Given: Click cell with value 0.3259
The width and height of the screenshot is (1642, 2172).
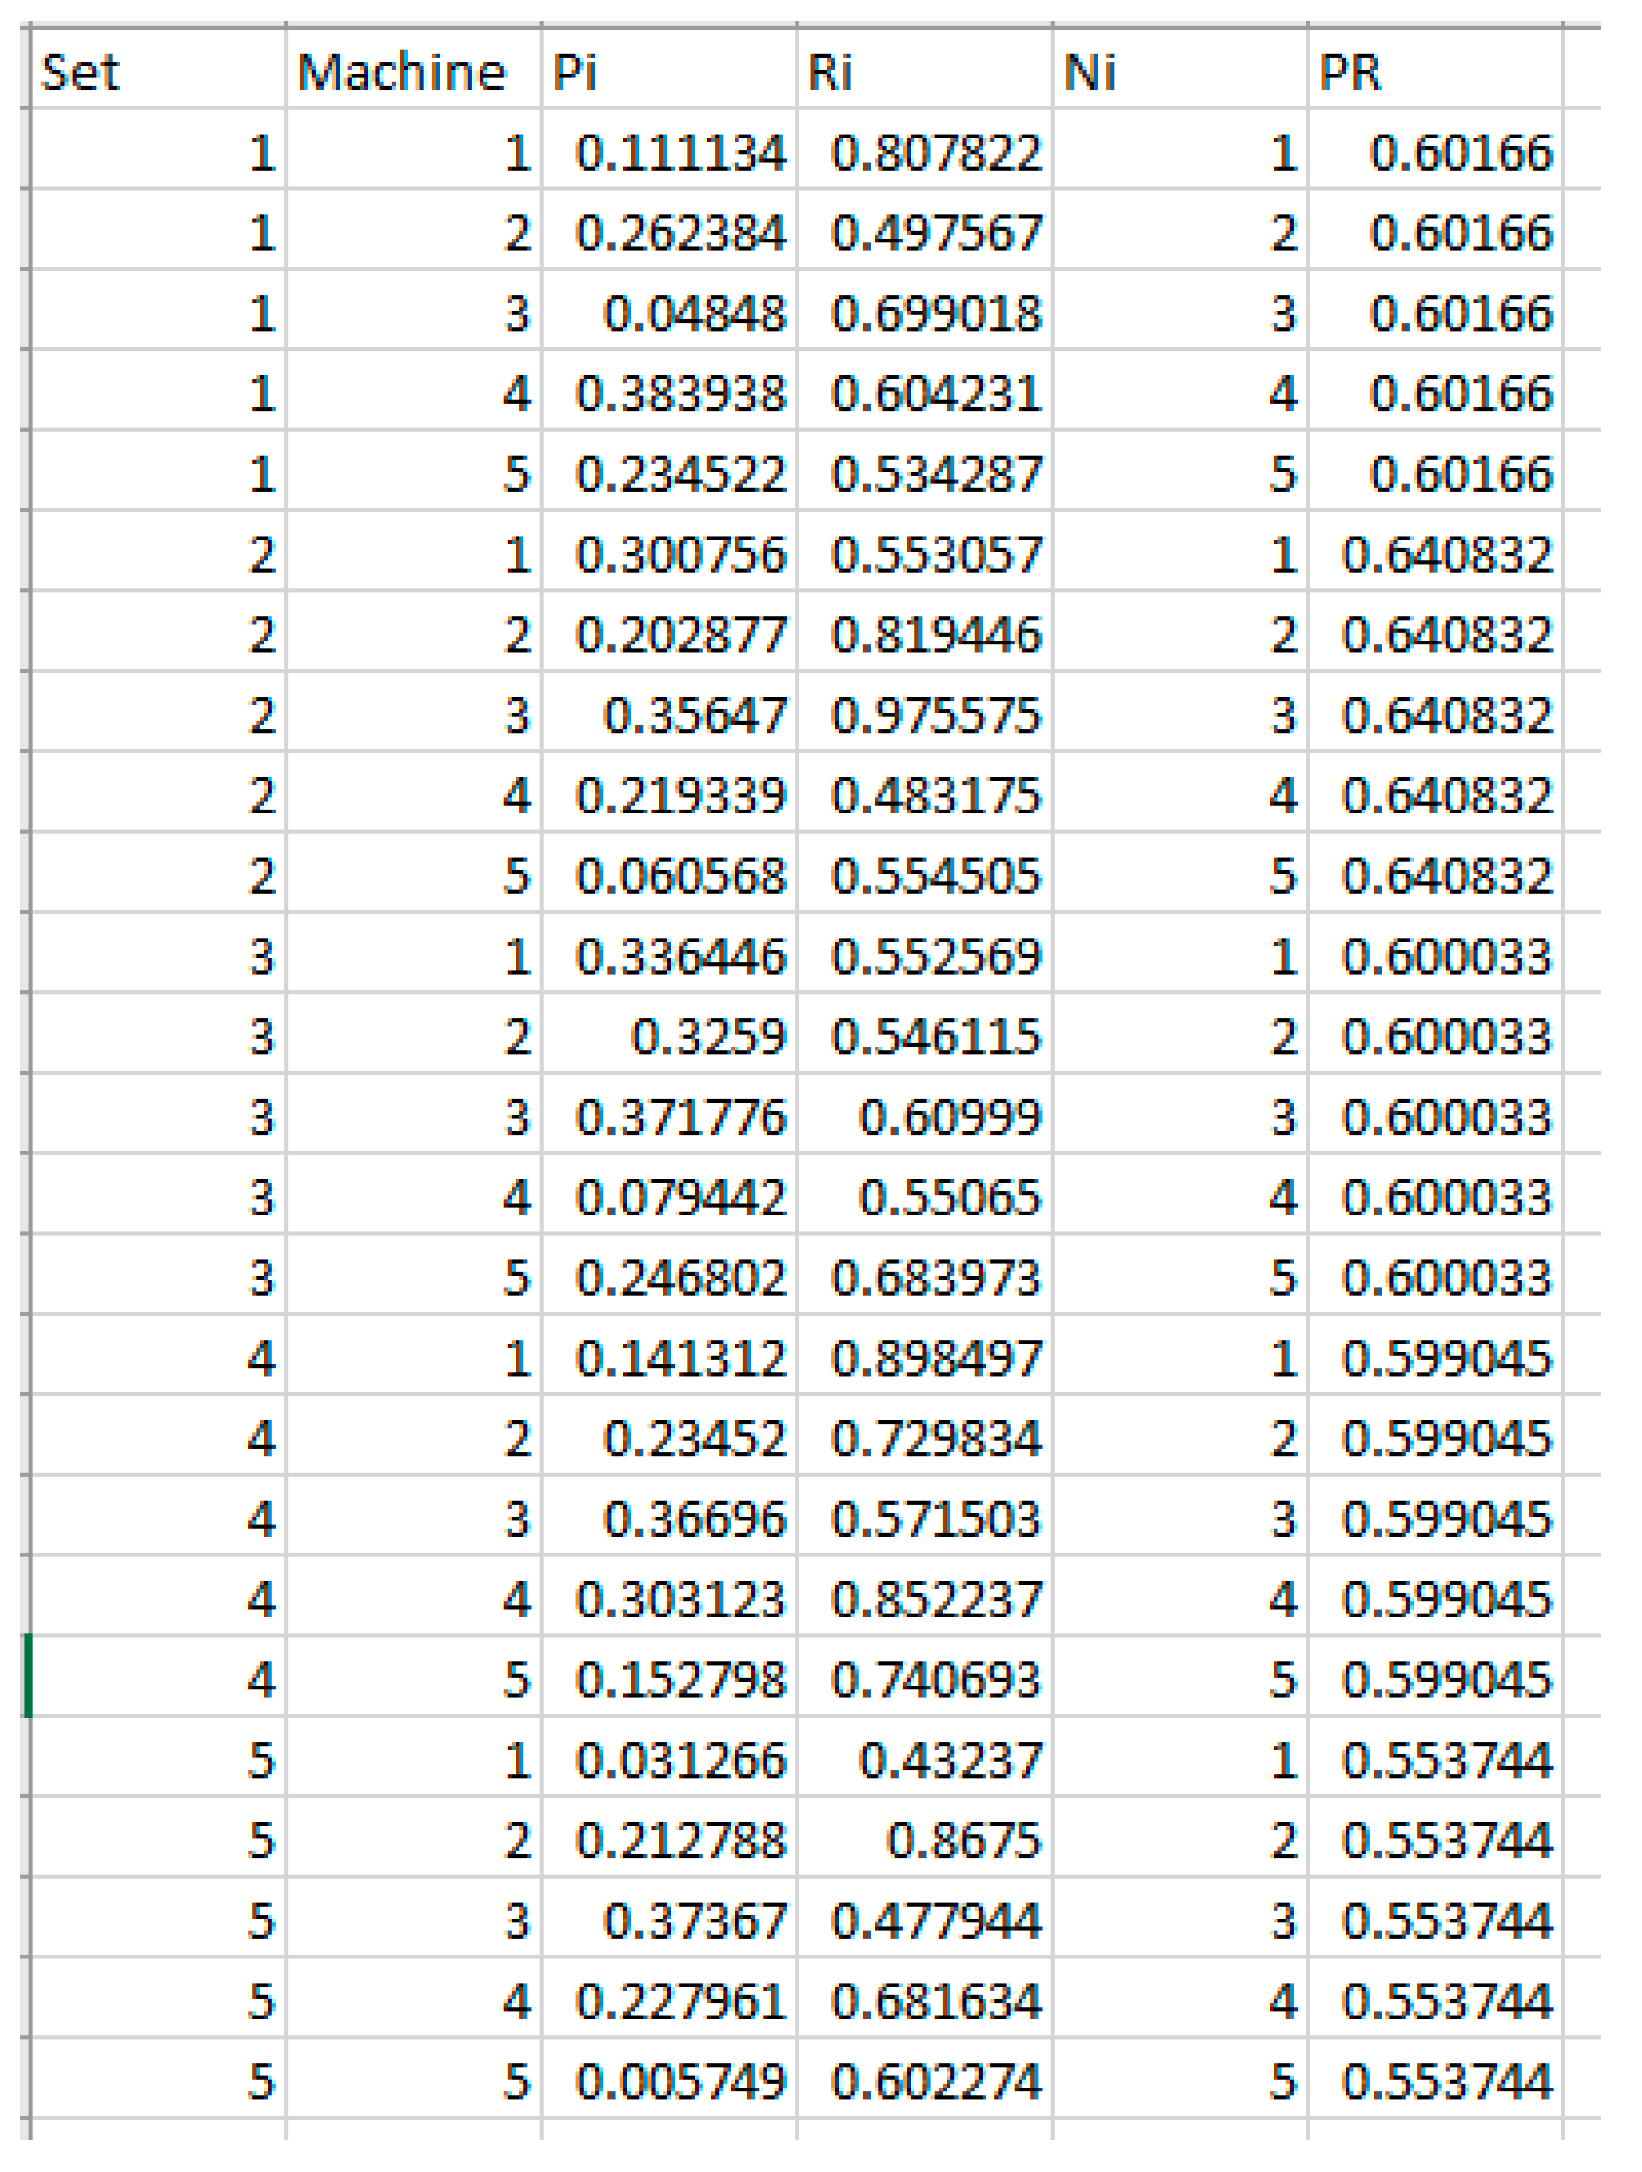Looking at the screenshot, I should coord(707,1036).
